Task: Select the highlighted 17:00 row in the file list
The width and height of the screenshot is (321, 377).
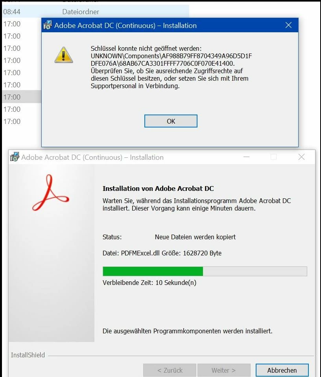Action: (x=22, y=97)
